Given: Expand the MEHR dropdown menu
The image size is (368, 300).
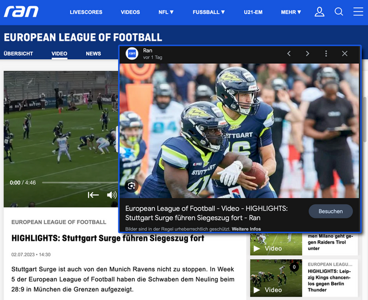Looking at the screenshot, I should click(291, 12).
